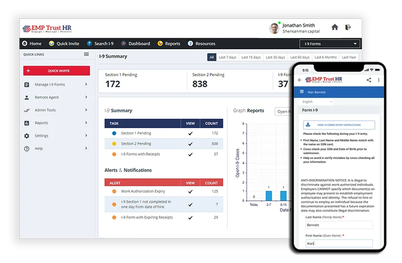This screenshot has width=402, height=263.
Task: Click orange dot beside I-9 Forms with Receipts
Action: click(114, 154)
